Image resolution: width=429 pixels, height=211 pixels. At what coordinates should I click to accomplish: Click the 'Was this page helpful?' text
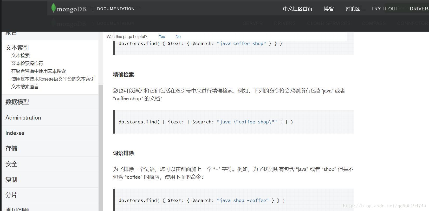(127, 37)
